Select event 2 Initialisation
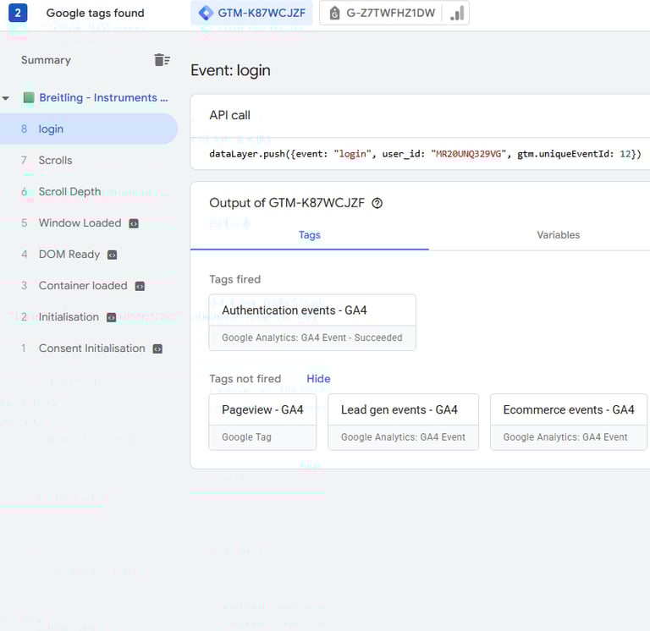Screen dimensions: 650x631 click(x=89, y=317)
